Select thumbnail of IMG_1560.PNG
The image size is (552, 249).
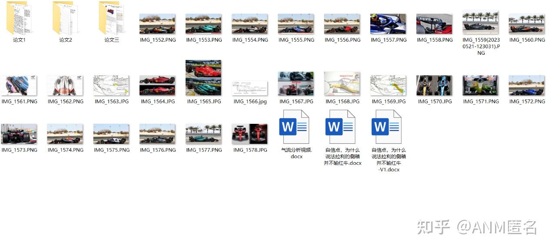tap(526, 24)
